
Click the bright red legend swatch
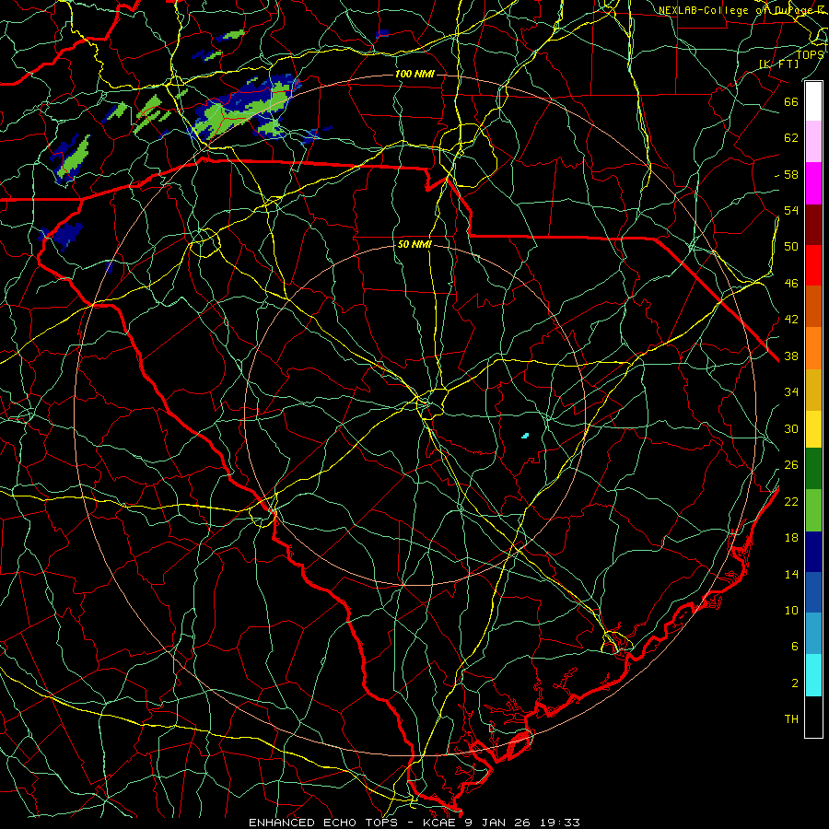[813, 265]
